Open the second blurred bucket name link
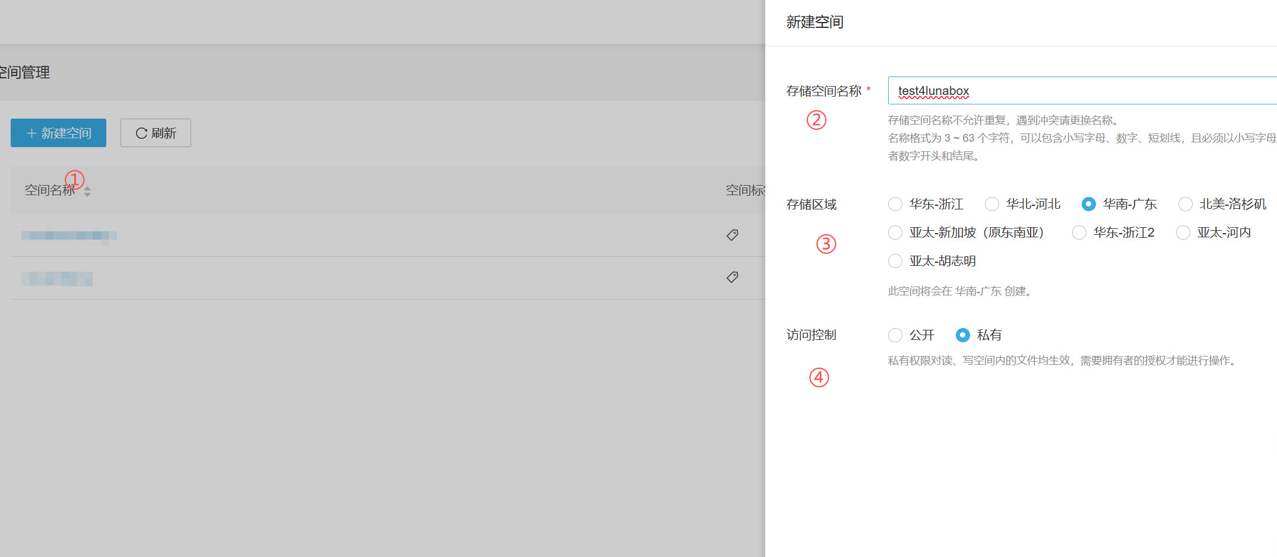 point(57,278)
